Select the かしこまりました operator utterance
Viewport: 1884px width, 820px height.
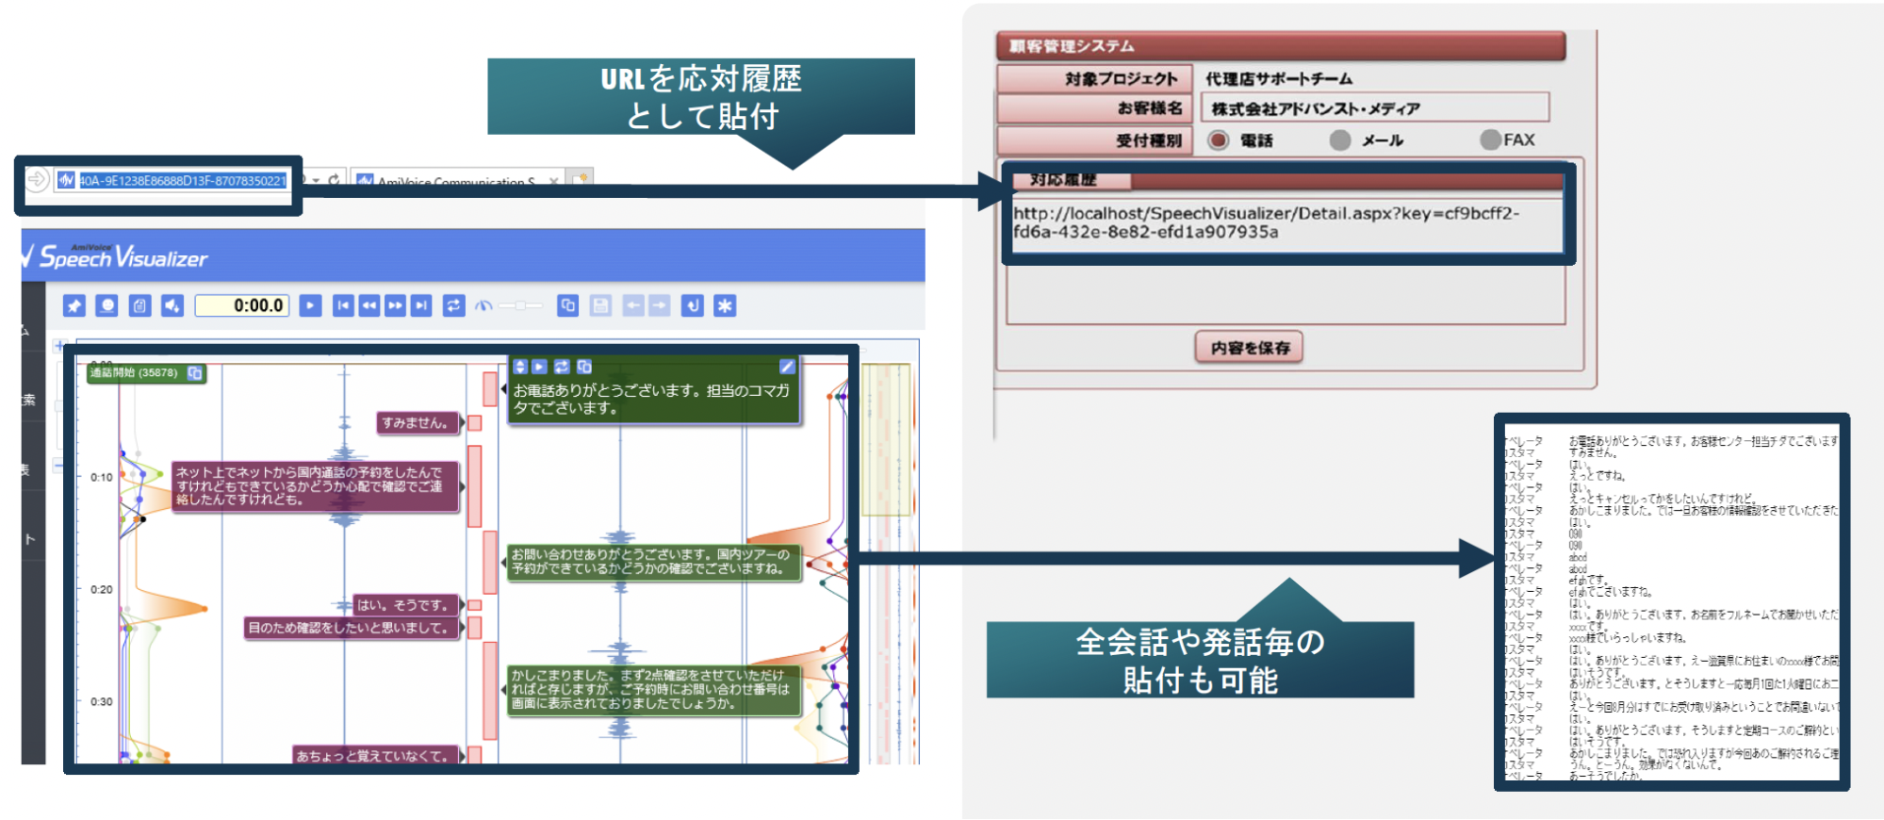[653, 690]
